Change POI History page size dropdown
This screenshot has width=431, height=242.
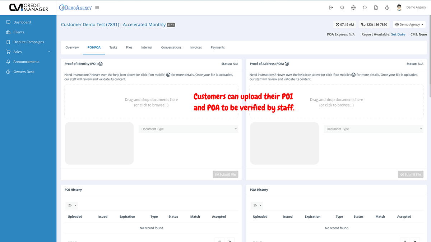click(x=71, y=205)
